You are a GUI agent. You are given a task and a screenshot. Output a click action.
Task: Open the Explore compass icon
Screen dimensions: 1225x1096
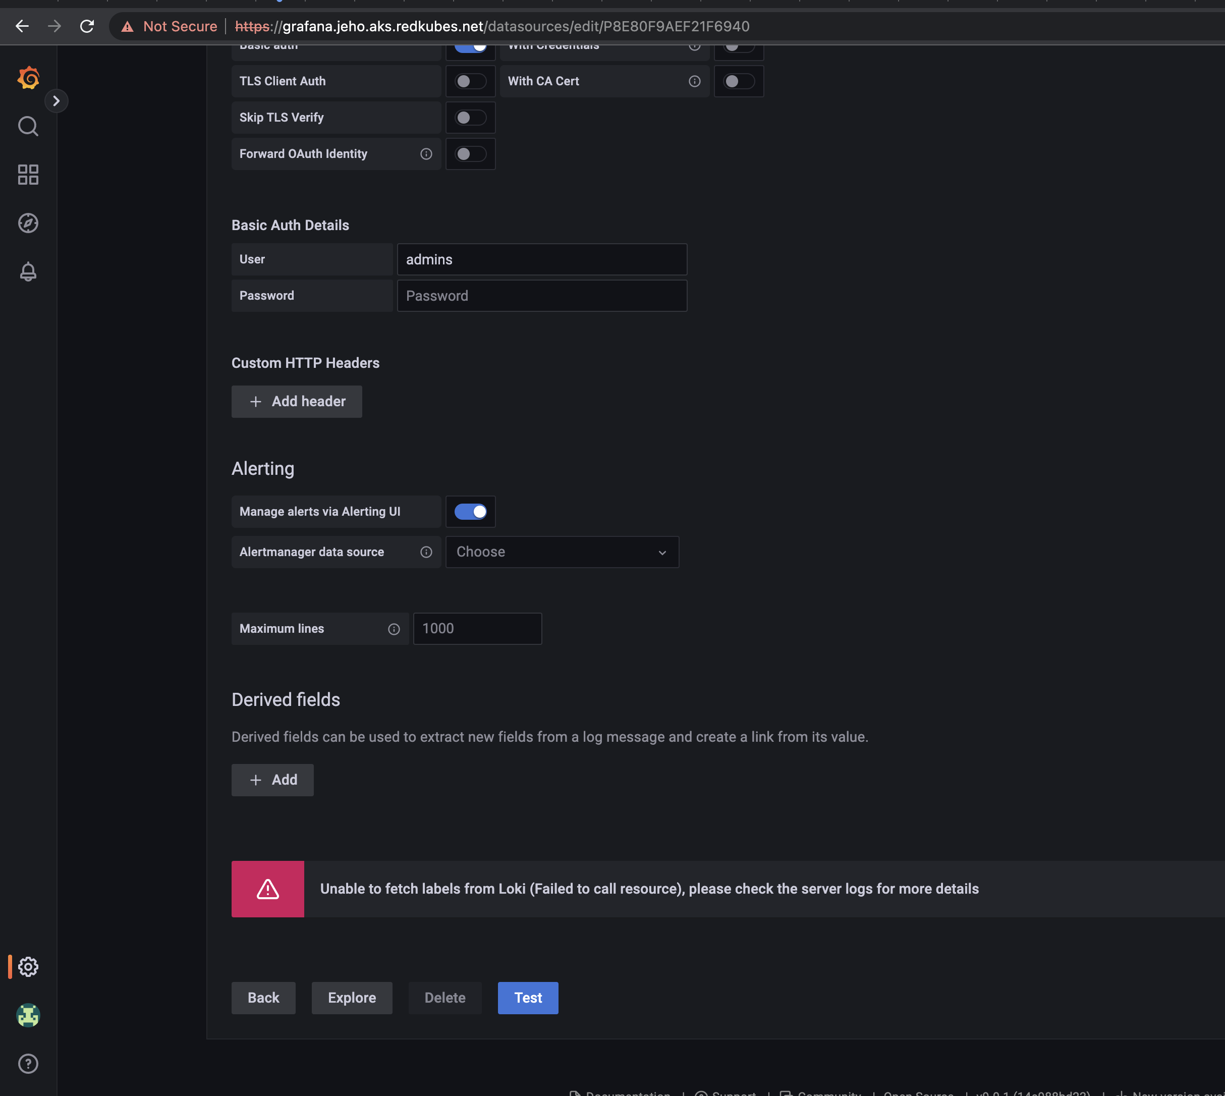click(x=28, y=223)
